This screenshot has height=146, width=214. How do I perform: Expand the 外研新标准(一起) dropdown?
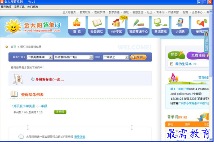click(x=91, y=57)
